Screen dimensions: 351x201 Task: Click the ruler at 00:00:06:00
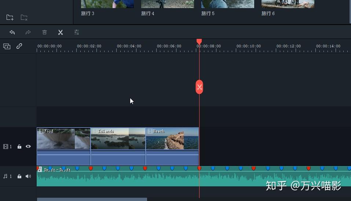click(169, 46)
